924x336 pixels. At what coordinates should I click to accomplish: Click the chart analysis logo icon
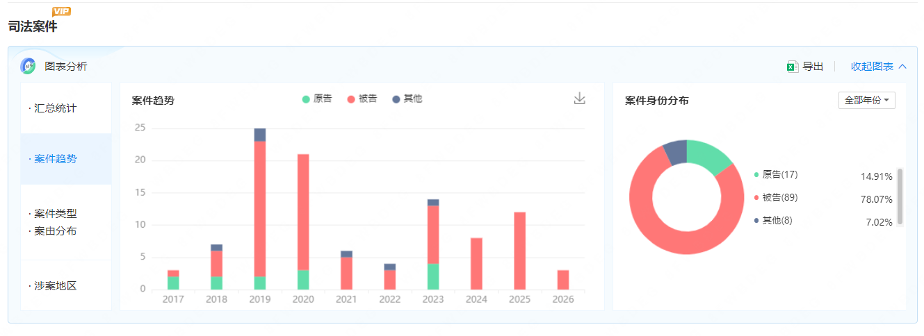[28, 67]
